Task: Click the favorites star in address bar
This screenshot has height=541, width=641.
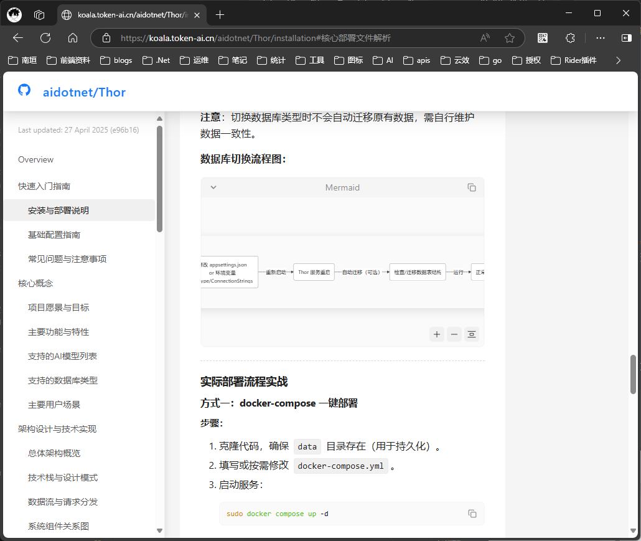Action: [510, 38]
